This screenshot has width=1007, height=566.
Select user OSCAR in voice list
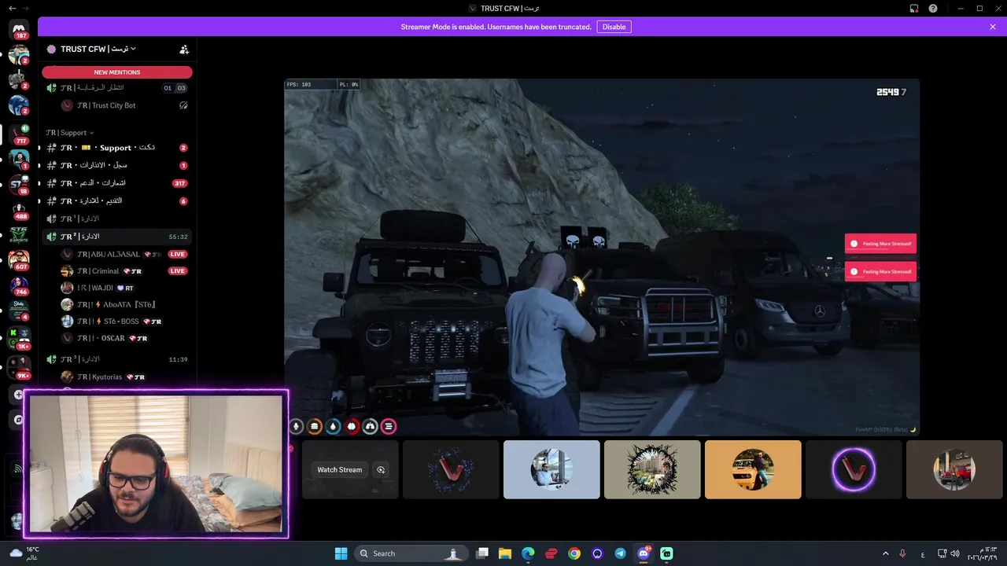124,338
